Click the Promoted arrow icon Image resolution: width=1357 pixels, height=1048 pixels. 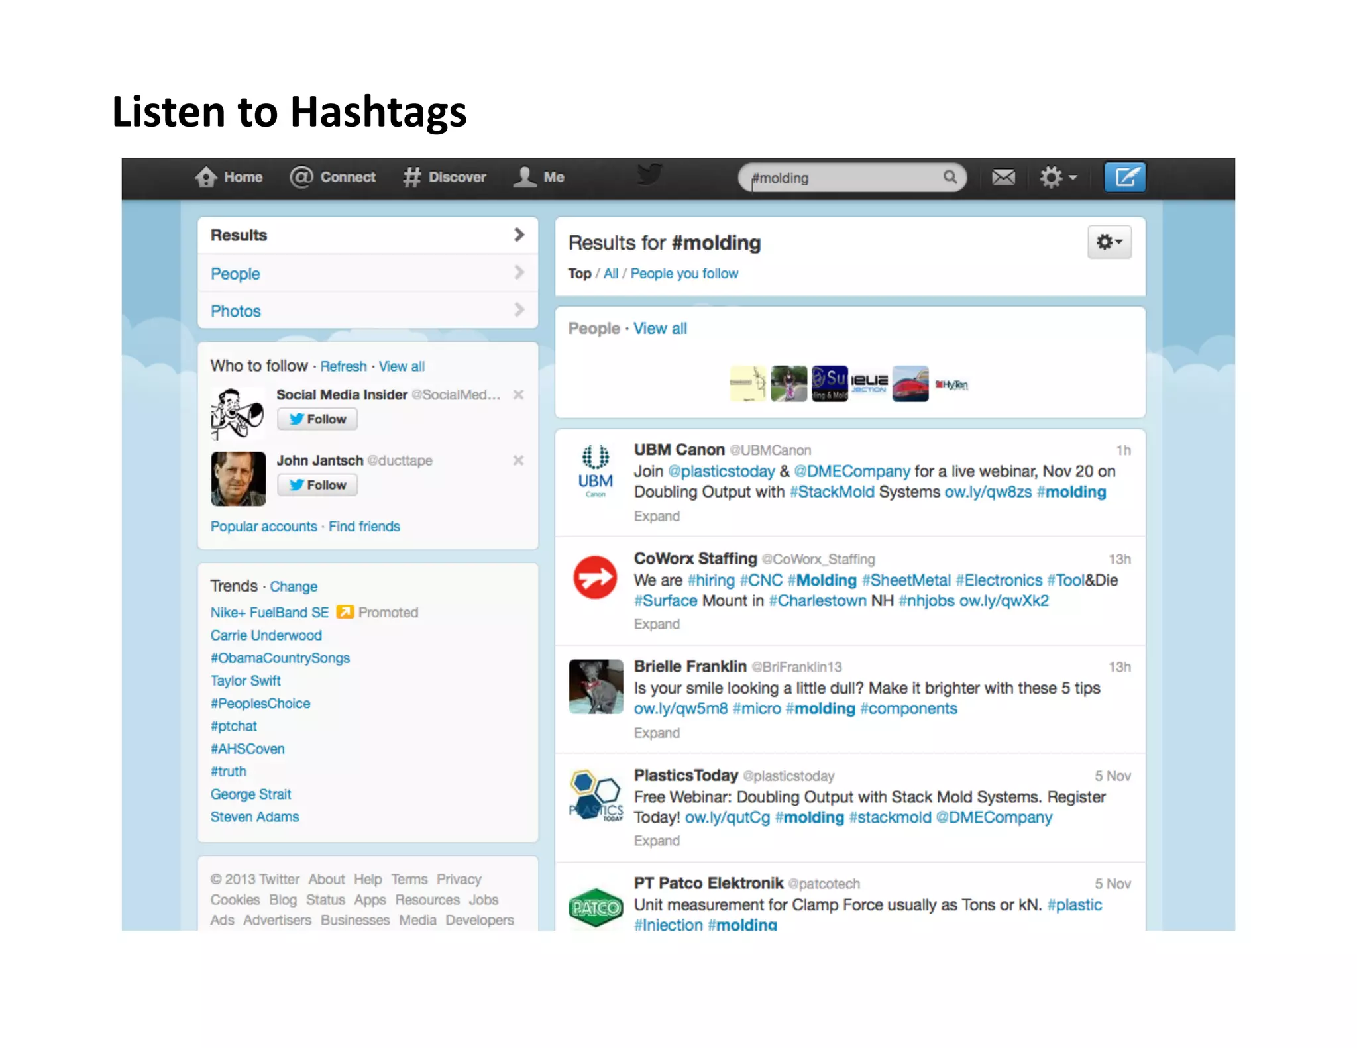(x=345, y=612)
